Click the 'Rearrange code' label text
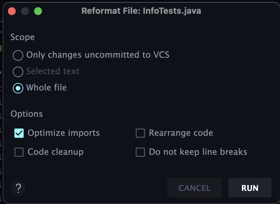 181,133
